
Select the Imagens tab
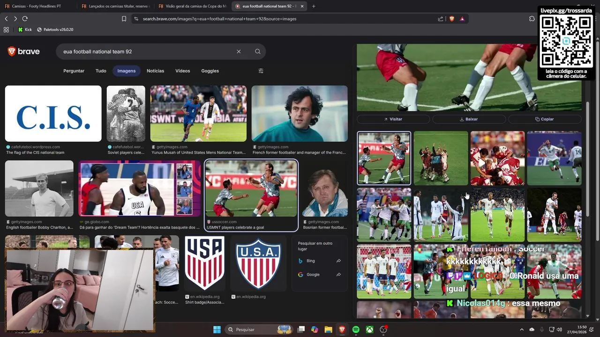tap(127, 71)
